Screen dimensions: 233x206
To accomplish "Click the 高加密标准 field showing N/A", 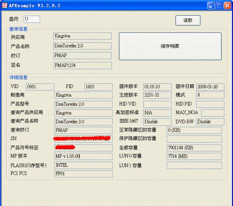I will (x=157, y=113).
